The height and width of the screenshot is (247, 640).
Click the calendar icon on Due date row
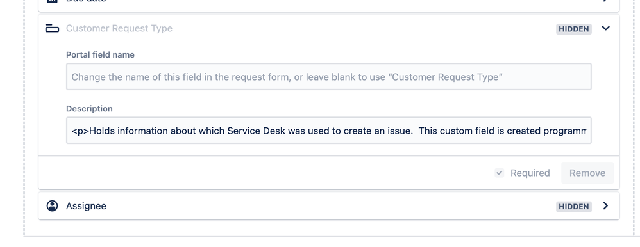click(x=52, y=1)
